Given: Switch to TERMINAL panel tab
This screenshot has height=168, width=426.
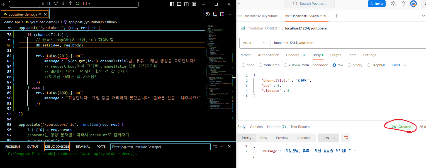Looking at the screenshot, I should [x=83, y=147].
